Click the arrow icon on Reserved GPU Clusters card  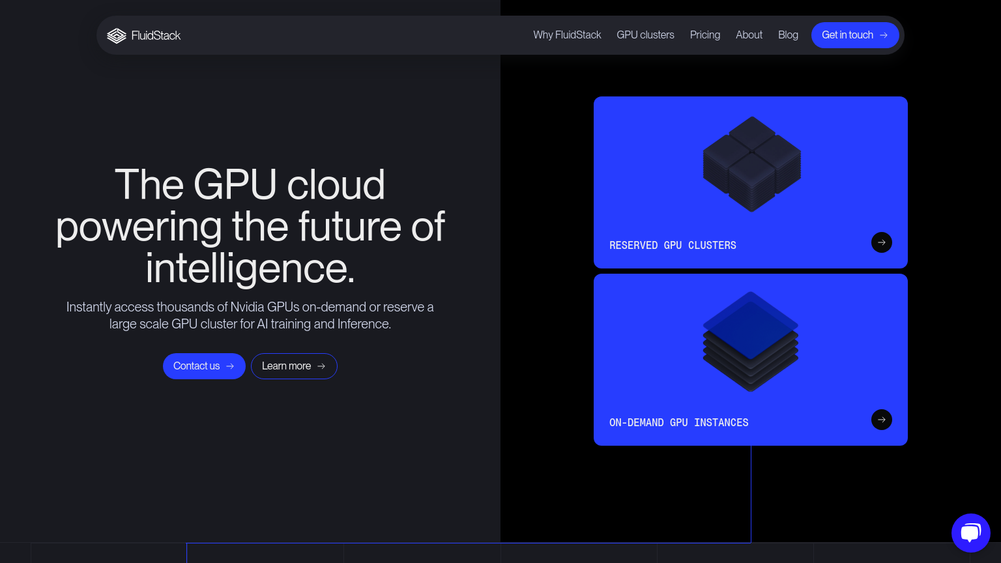882,242
